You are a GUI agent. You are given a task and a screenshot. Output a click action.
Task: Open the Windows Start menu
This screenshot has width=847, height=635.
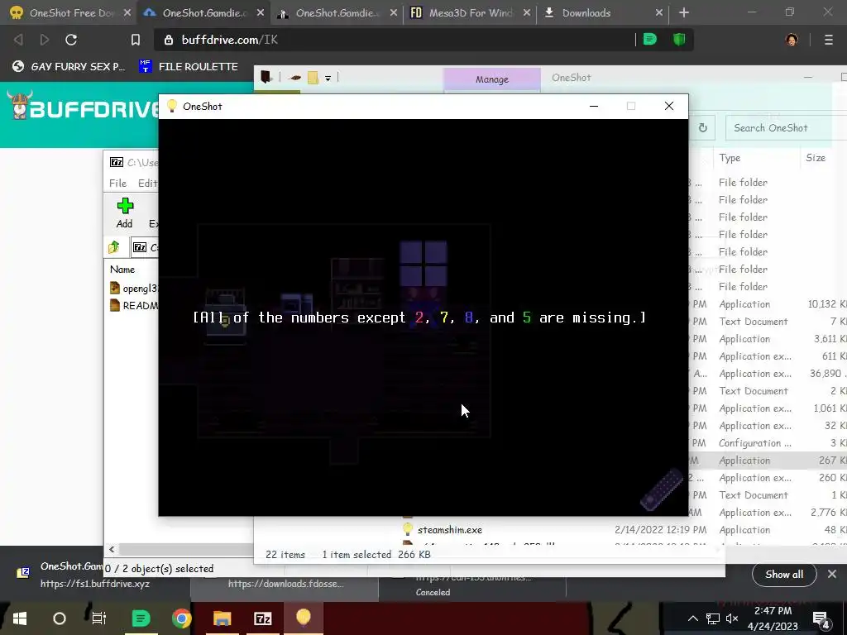[x=20, y=618]
